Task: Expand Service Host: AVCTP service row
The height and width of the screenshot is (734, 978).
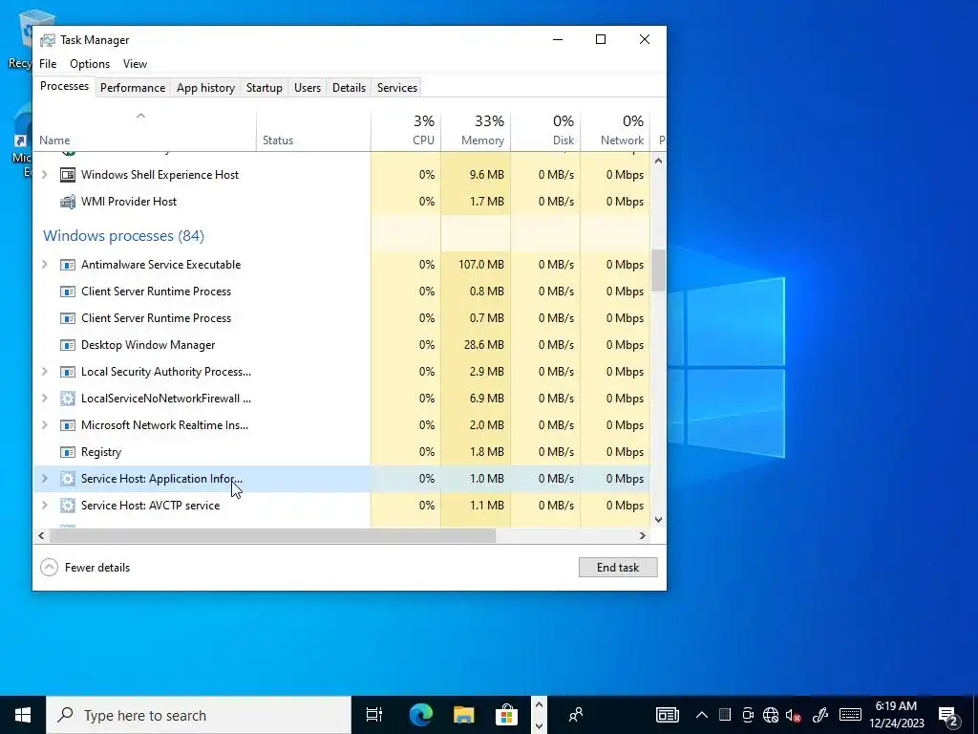Action: [44, 506]
